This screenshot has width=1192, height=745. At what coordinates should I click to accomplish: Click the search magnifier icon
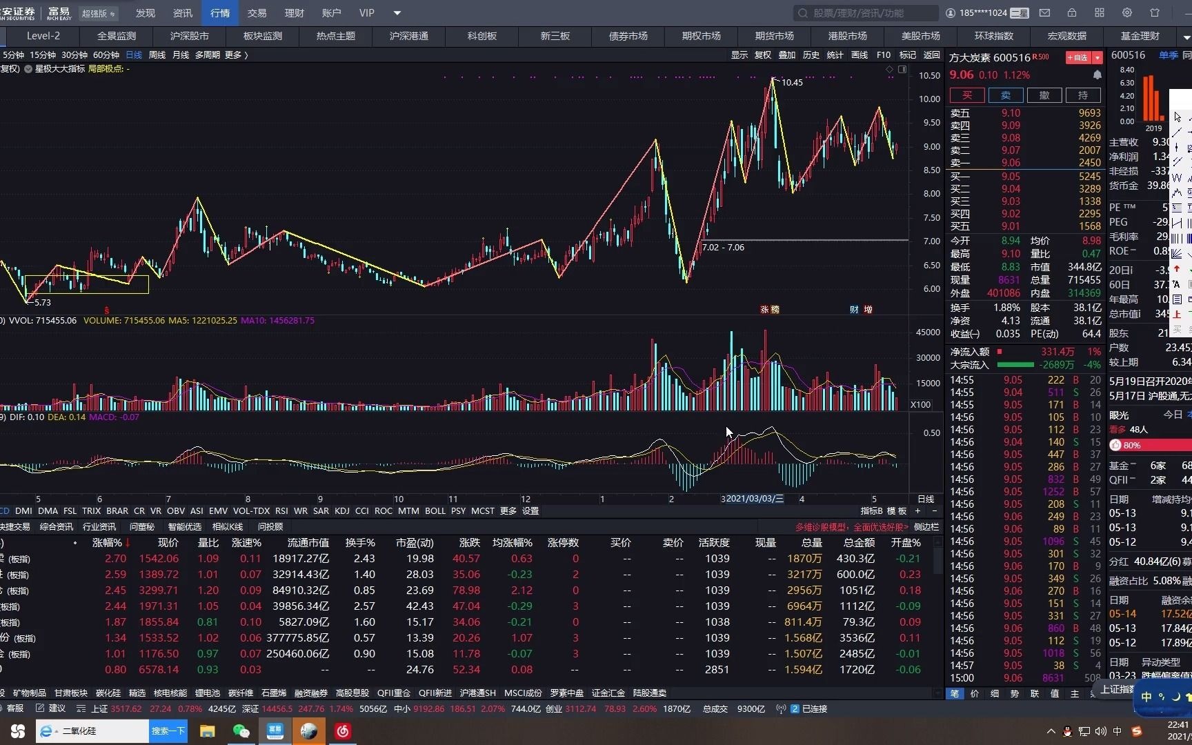(803, 13)
